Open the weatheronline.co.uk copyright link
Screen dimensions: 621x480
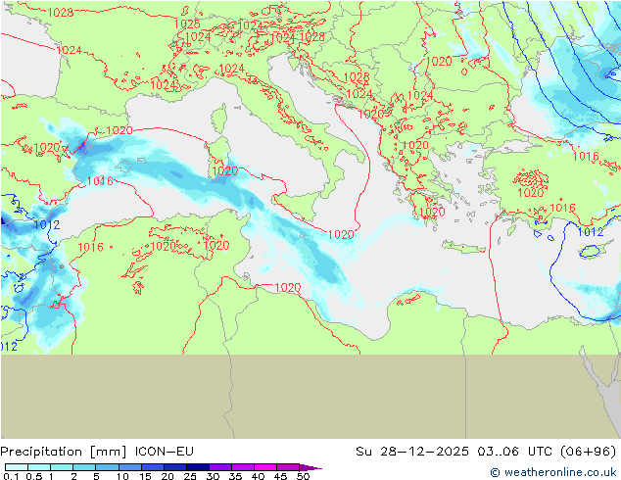point(552,472)
